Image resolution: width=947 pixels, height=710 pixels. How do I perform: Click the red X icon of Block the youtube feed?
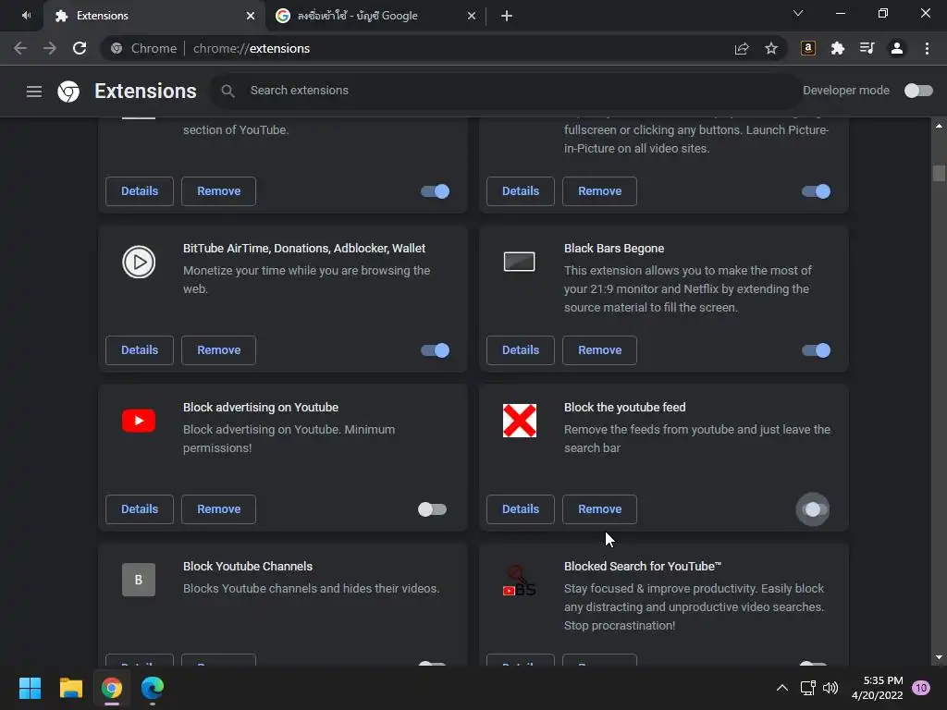520,421
